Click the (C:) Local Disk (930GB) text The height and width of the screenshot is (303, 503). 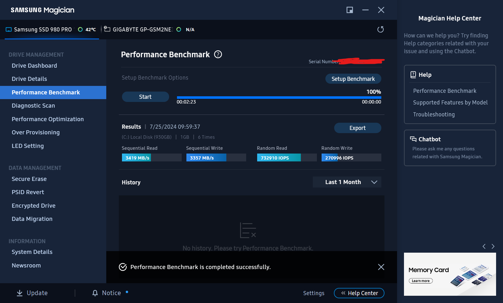point(146,137)
